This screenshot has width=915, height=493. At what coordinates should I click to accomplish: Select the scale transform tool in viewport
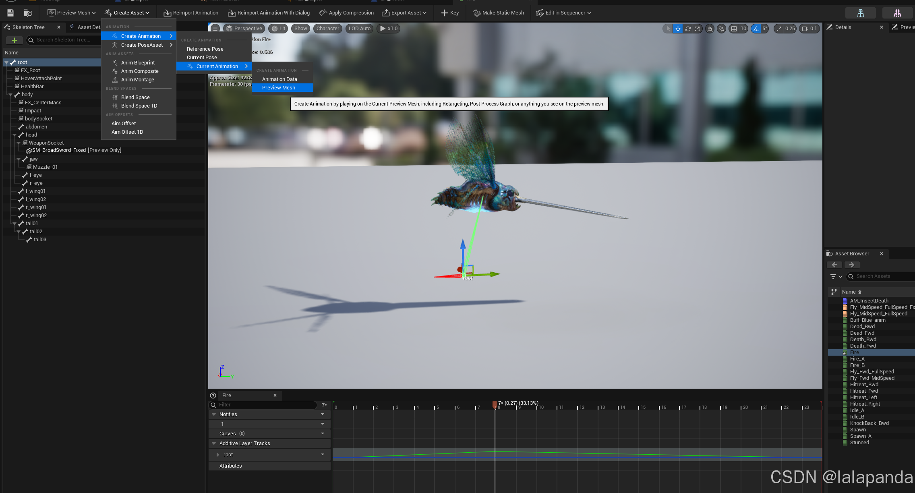pos(698,29)
